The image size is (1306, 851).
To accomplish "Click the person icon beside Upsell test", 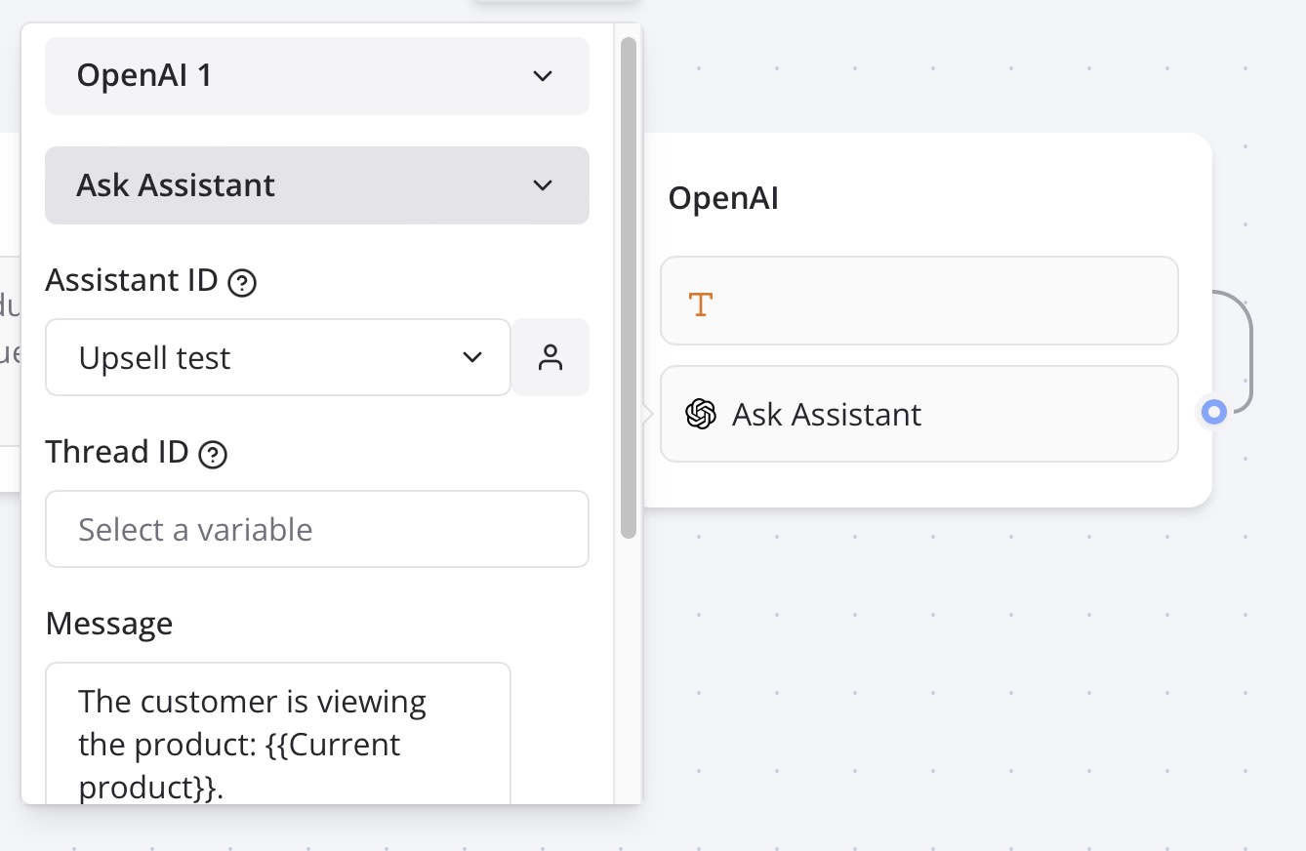I will [551, 357].
